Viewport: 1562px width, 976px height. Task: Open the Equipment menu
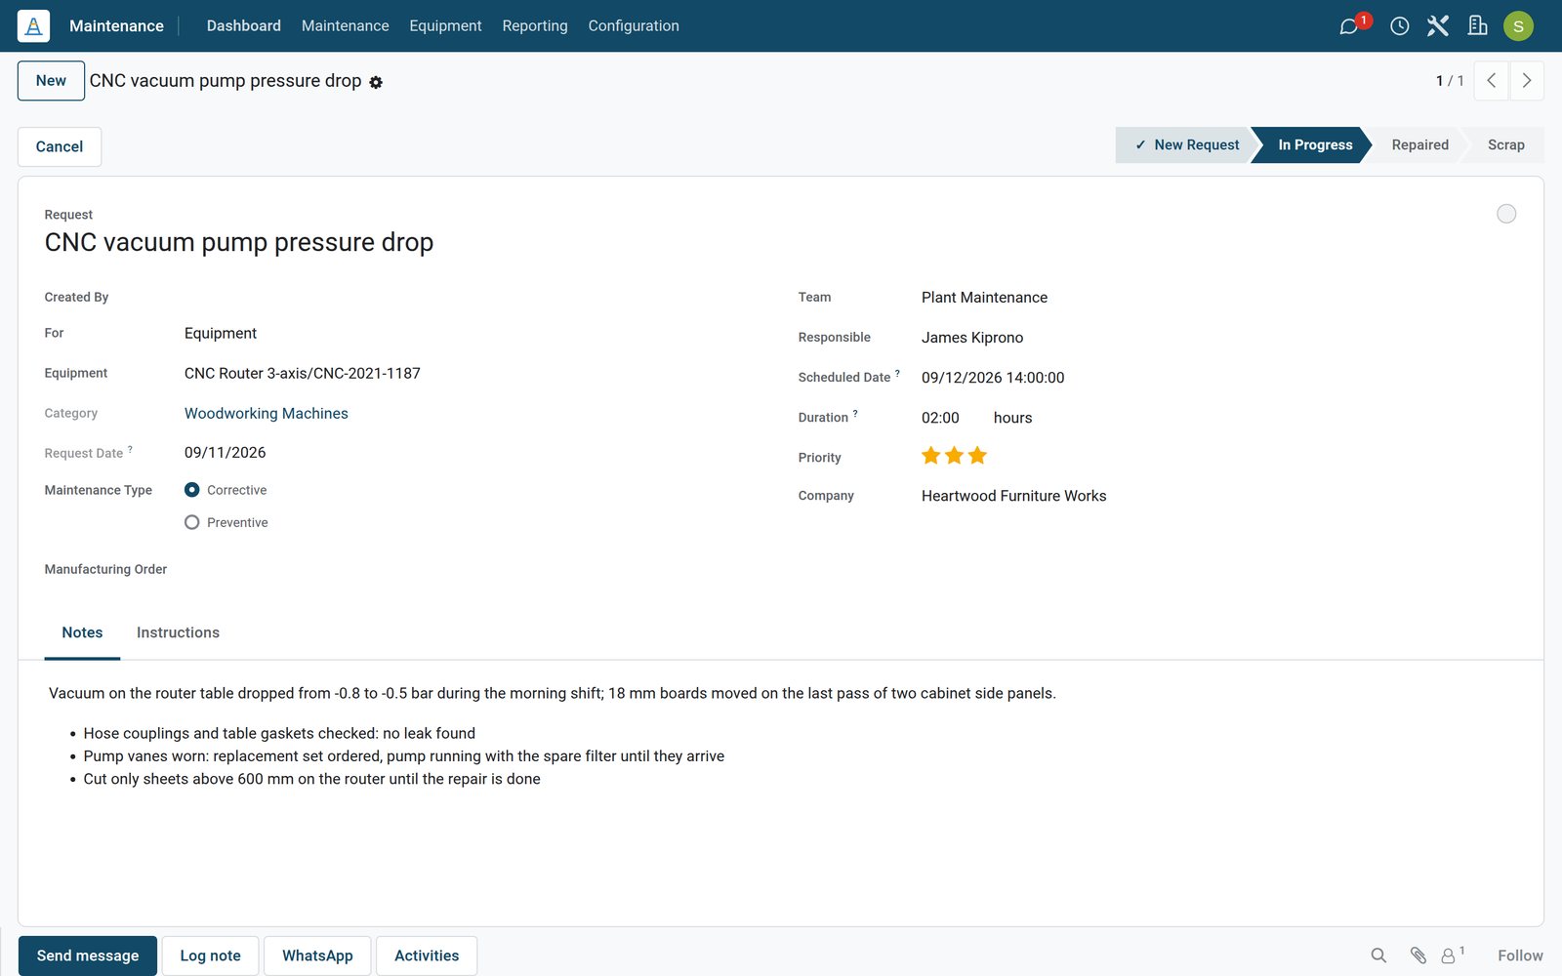click(445, 26)
